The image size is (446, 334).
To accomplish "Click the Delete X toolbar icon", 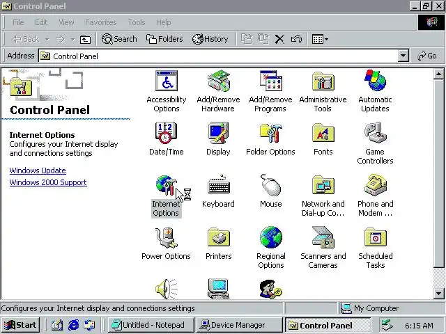I will [x=279, y=39].
